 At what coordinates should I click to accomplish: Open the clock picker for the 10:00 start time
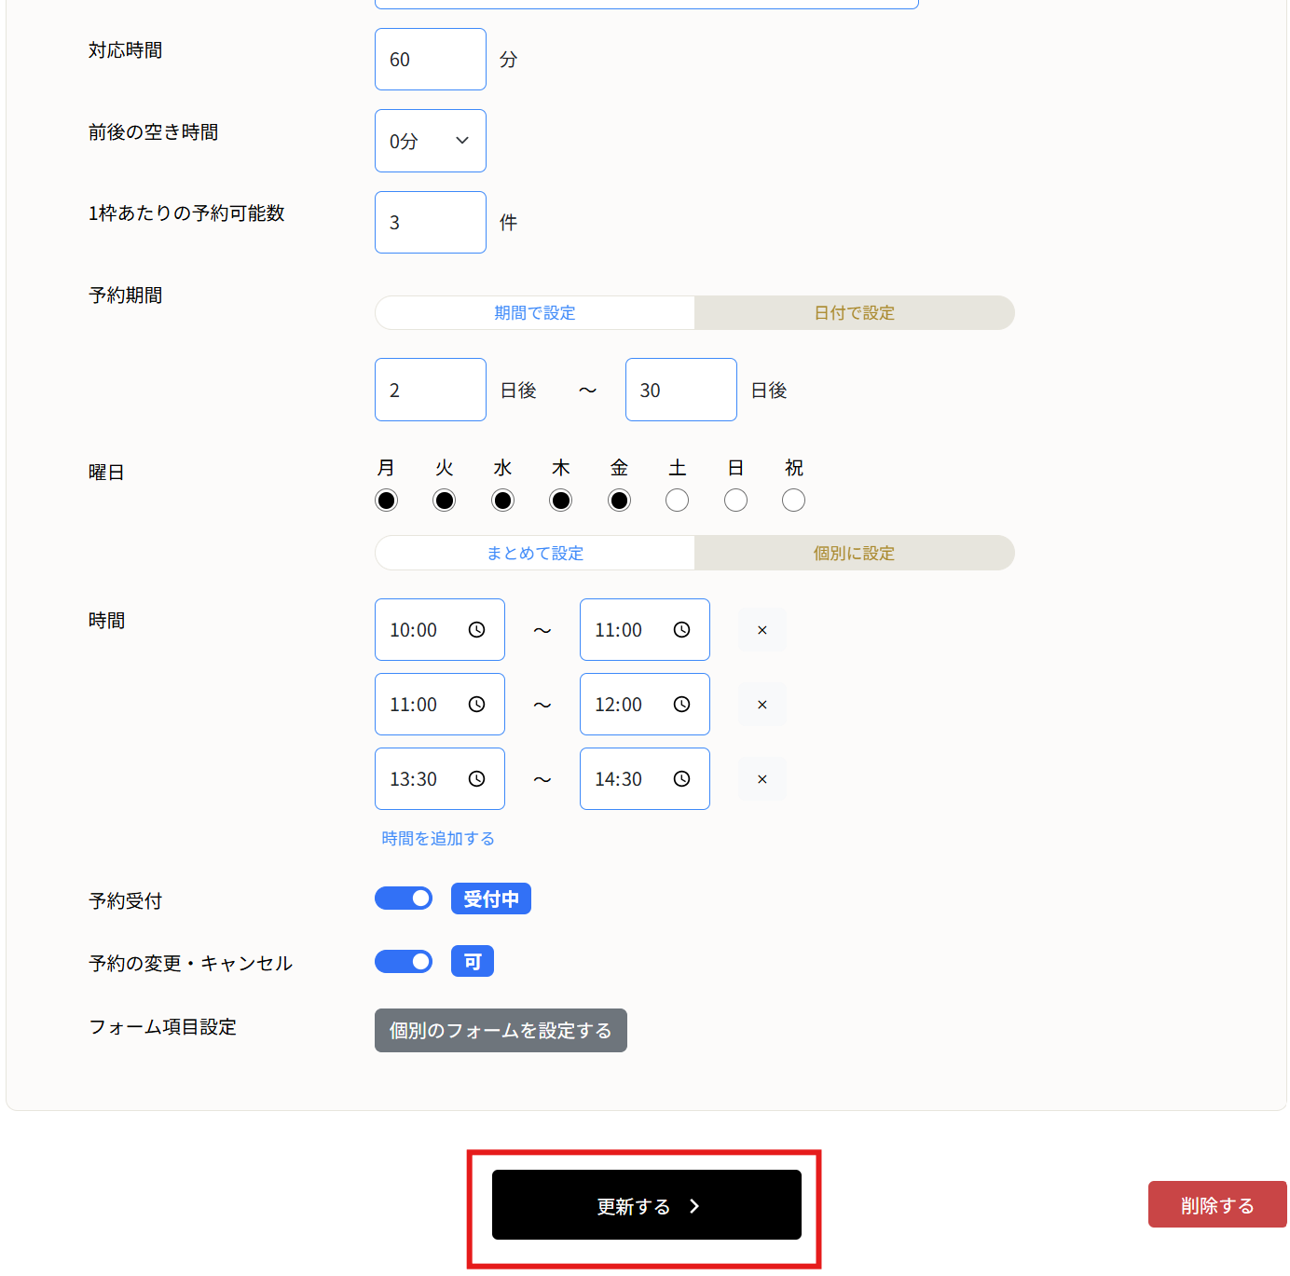pos(477,629)
